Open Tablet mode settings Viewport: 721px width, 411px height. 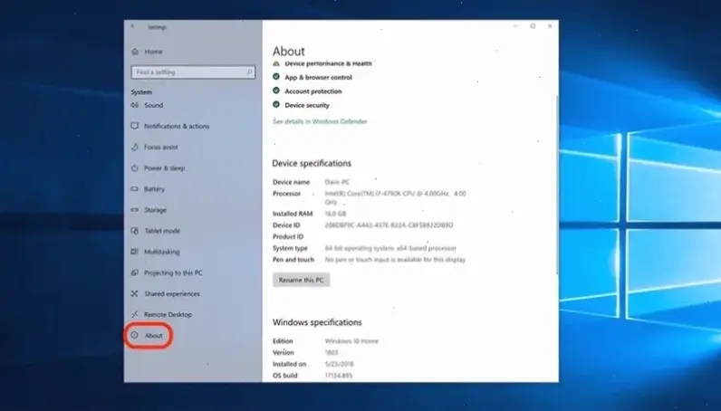pos(162,231)
